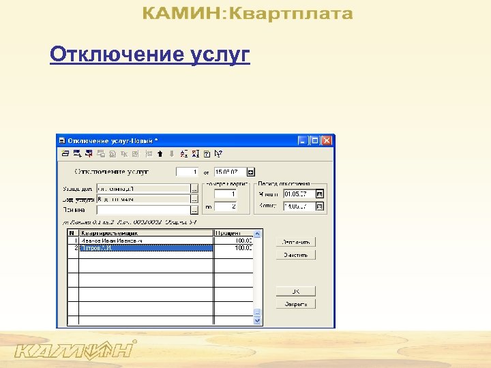The width and height of the screenshot is (491, 368).
Task: Click the document date field 15.05.07
Action: click(x=230, y=172)
